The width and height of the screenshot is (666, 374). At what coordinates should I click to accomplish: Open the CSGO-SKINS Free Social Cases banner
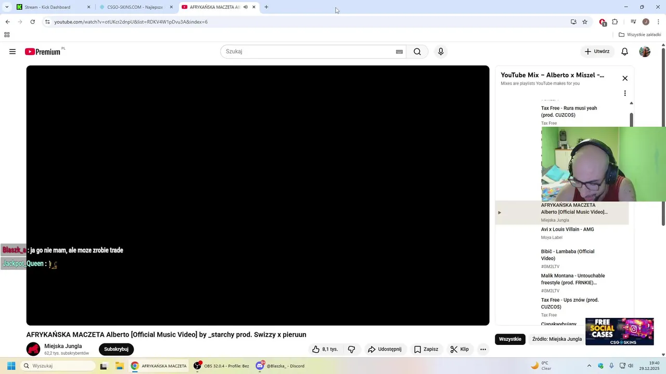[620, 331]
